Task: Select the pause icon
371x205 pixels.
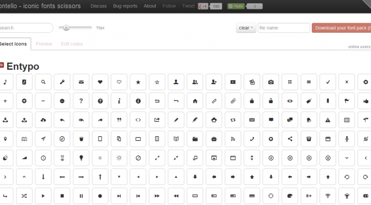Action: pos(81,196)
